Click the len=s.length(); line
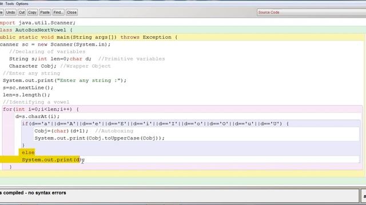 tap(26, 95)
